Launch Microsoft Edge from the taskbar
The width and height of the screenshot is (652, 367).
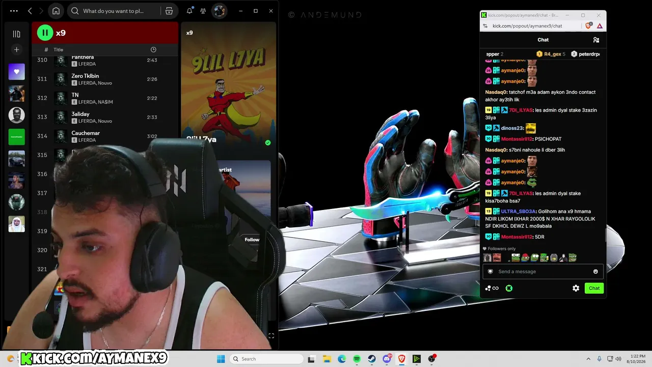(342, 359)
